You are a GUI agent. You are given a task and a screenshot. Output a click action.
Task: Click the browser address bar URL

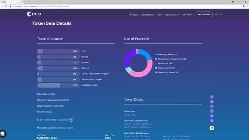(47, 6)
